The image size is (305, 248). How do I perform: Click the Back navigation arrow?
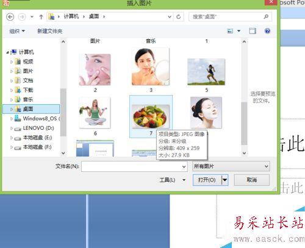point(10,16)
